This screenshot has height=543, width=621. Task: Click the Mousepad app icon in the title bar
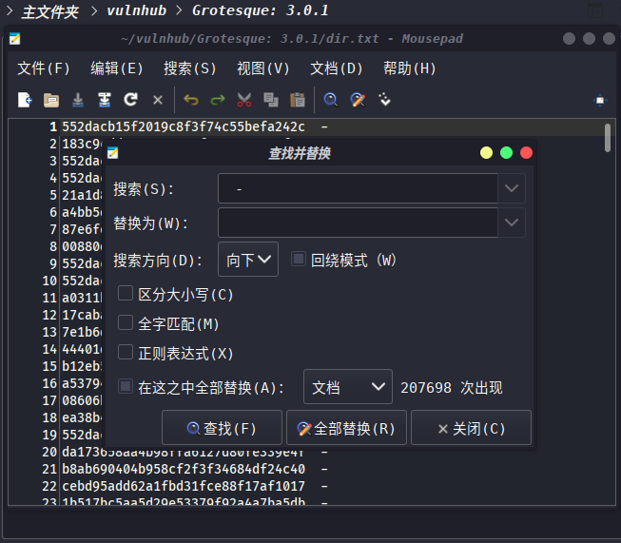(x=14, y=38)
